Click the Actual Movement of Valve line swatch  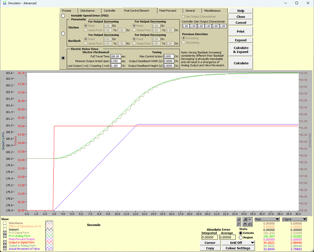coord(49,249)
